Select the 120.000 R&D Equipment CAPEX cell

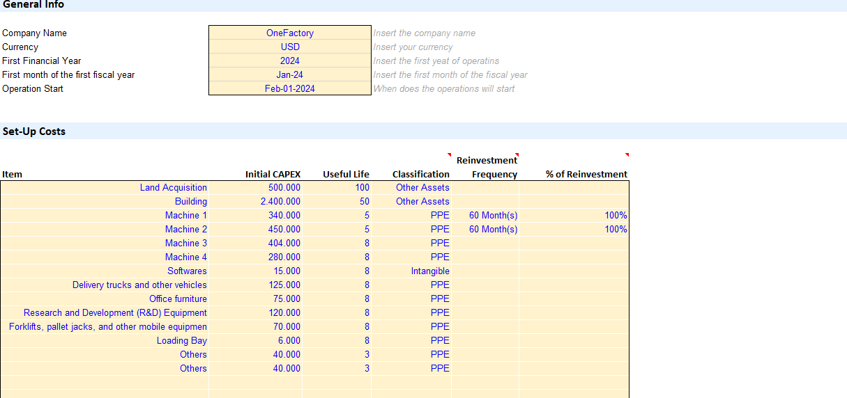tap(256, 312)
